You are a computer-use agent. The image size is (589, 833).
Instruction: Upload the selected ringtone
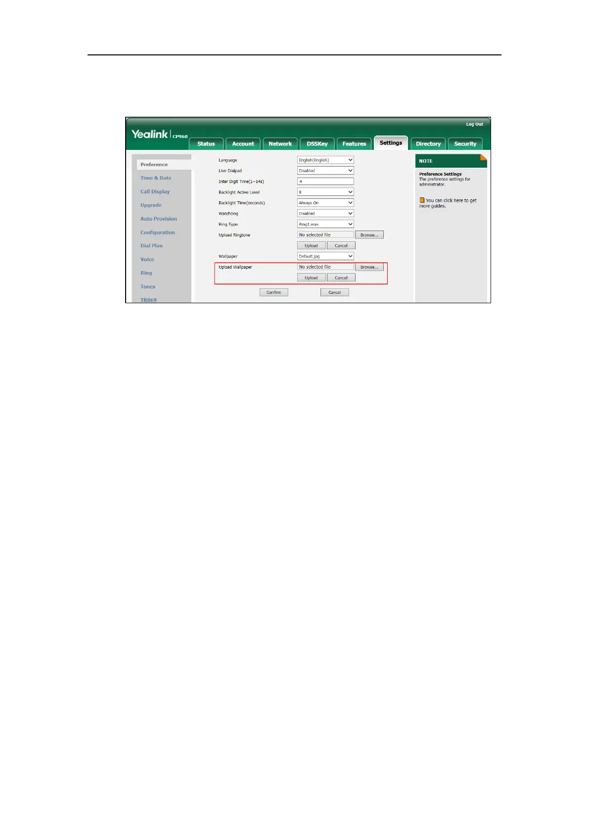pyautogui.click(x=311, y=246)
